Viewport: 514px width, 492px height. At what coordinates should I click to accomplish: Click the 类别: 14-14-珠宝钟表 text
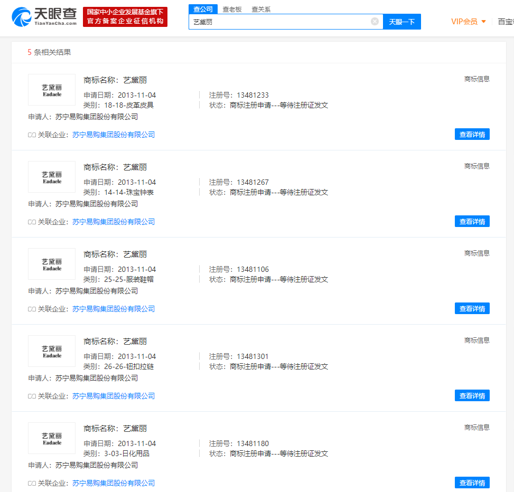click(118, 192)
